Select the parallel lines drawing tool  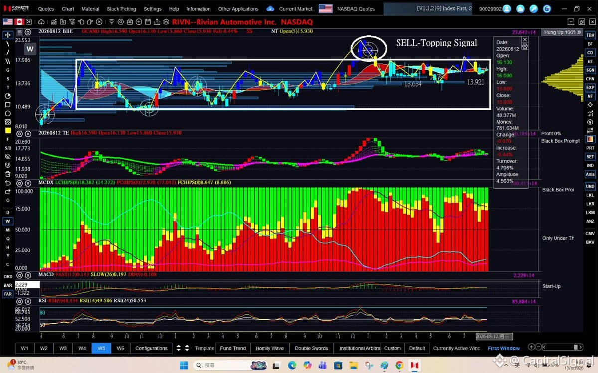click(x=7, y=61)
